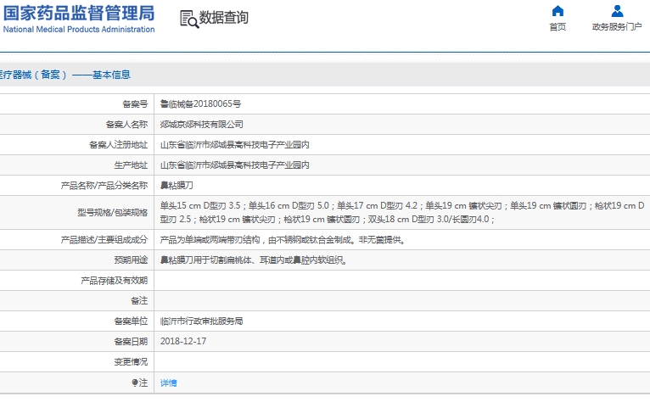This screenshot has height=402, width=650.
Task: Select the registered address value in 备案人注册地址 row
Action: tap(235, 145)
